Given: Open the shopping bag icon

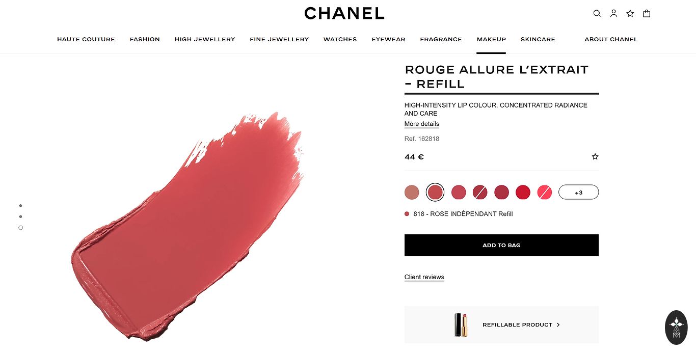Looking at the screenshot, I should 647,14.
